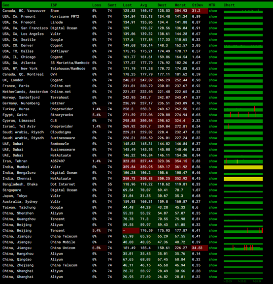Sort by the ISP column header
Viewport: 273px width, 284px height.
click(54, 5)
